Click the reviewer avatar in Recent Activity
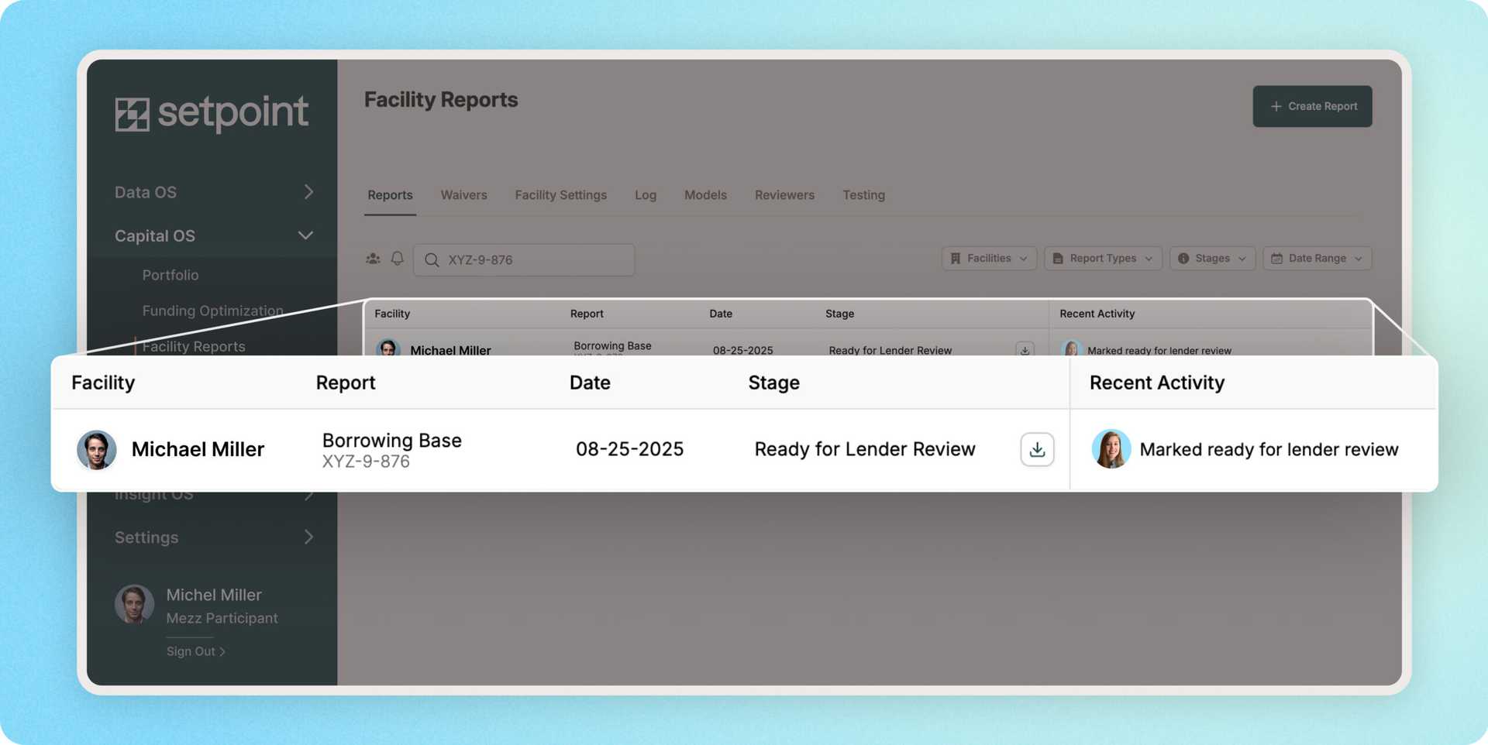Image resolution: width=1488 pixels, height=745 pixels. (x=1111, y=450)
